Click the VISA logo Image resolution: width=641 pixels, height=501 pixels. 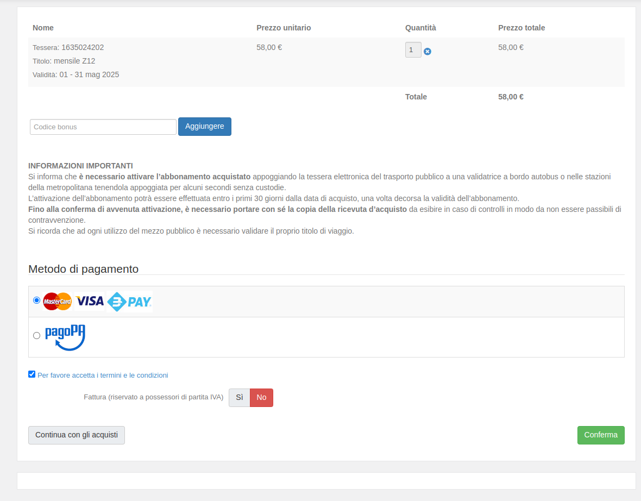(x=90, y=301)
